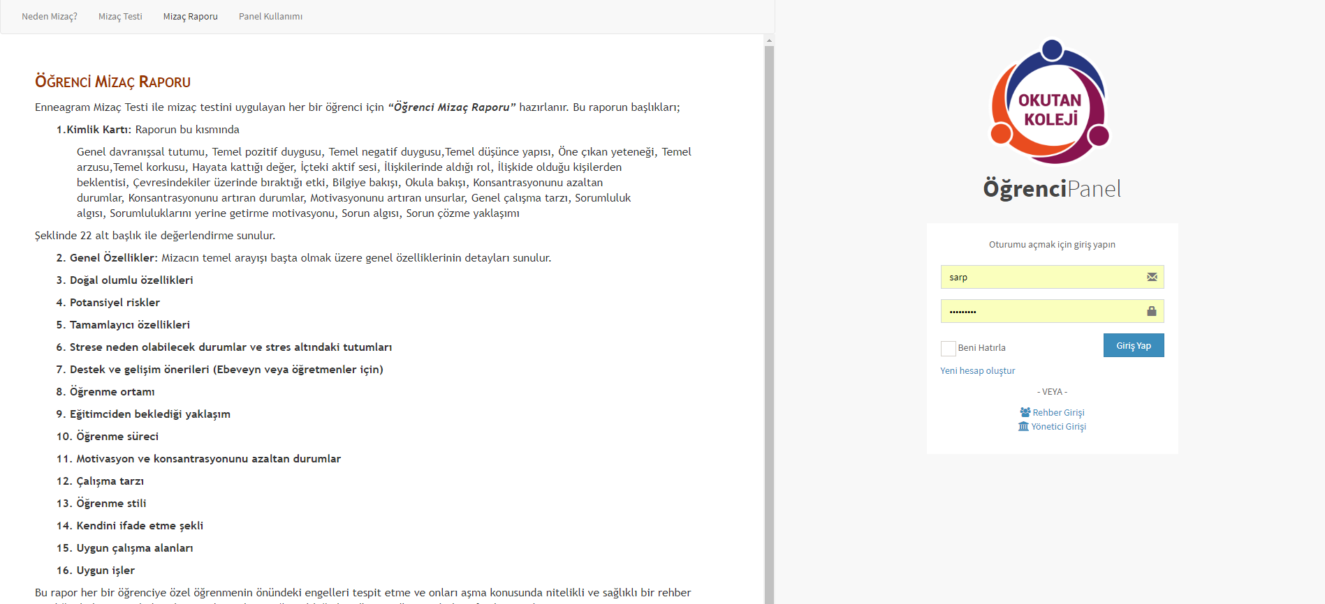Image resolution: width=1325 pixels, height=604 pixels.
Task: Open the Panel Kullanımı tab
Action: 270,17
